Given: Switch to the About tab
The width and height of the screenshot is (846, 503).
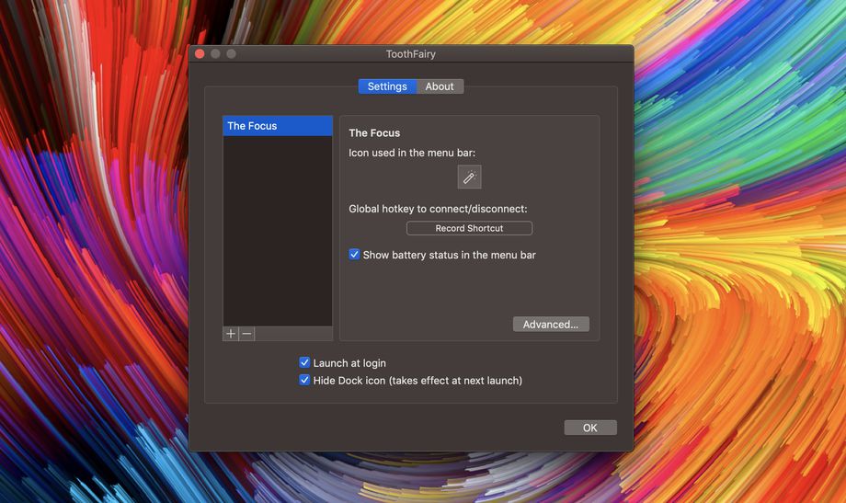Looking at the screenshot, I should 440,86.
